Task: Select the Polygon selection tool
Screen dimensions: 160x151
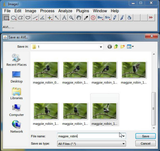Action: (x=20, y=18)
